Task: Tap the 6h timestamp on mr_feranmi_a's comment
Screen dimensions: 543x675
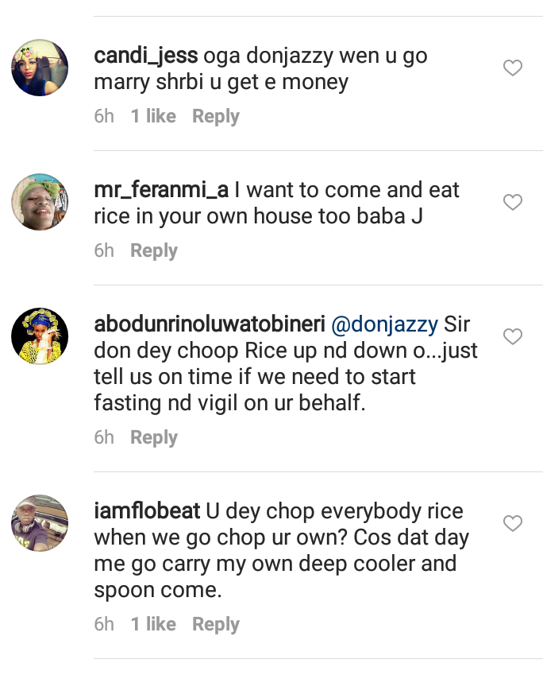Action: tap(104, 250)
